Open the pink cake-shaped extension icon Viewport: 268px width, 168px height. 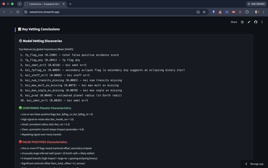pos(220,12)
